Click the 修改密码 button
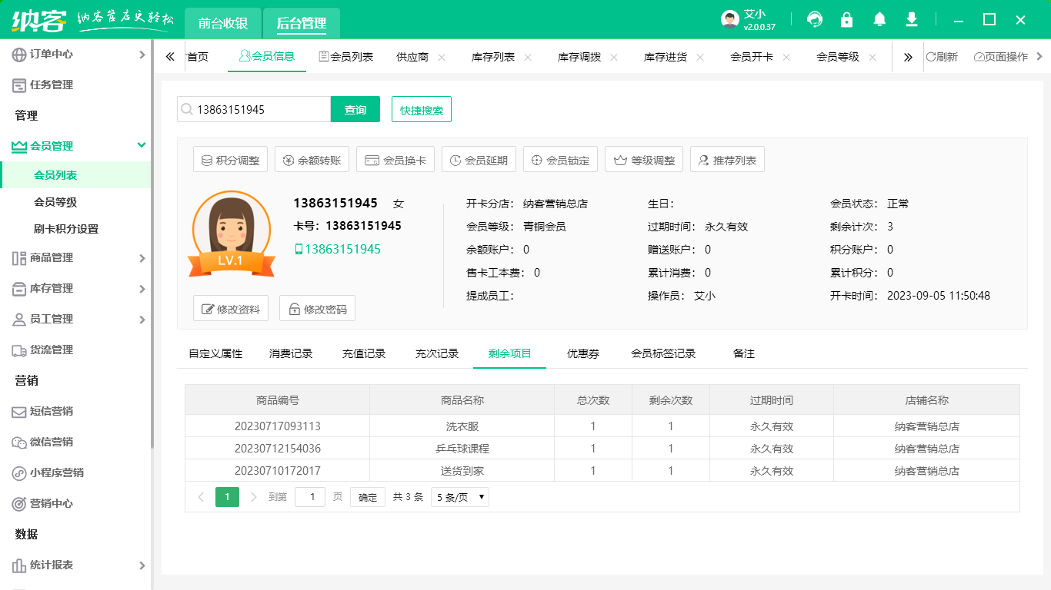 click(x=317, y=309)
